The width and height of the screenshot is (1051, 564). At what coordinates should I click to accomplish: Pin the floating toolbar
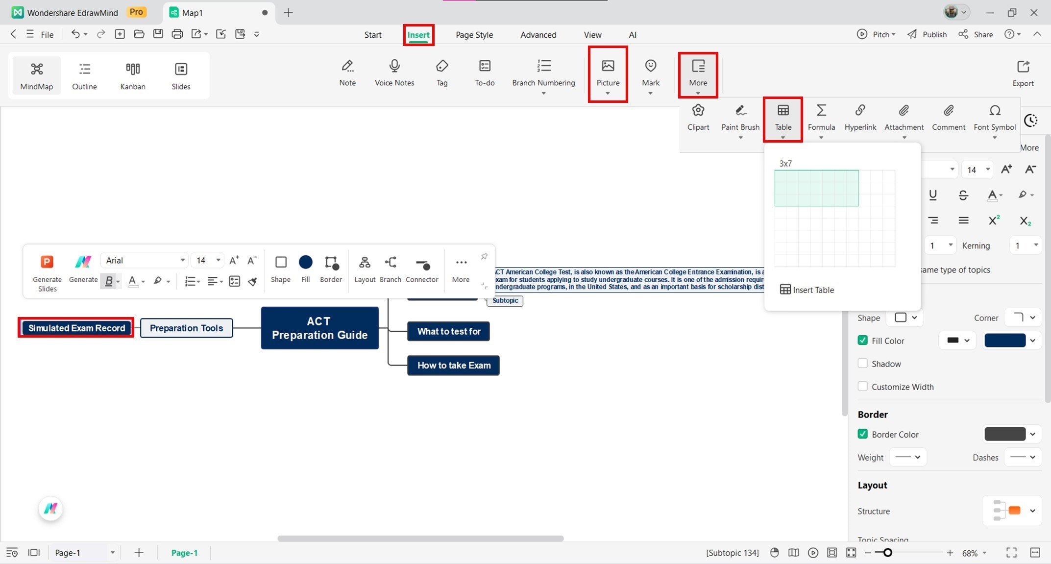tap(484, 257)
